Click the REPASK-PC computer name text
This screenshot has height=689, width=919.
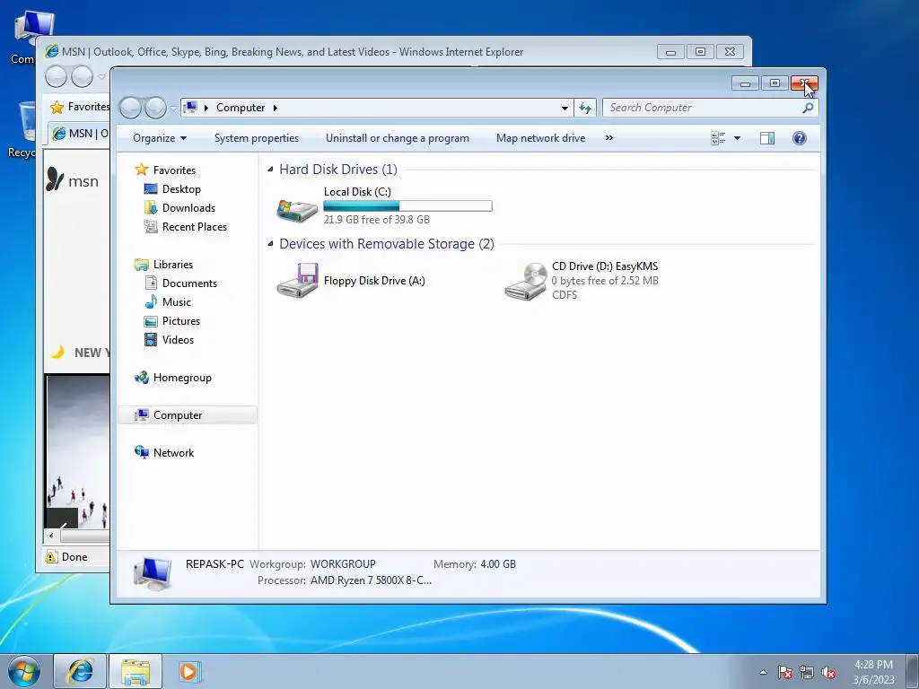[214, 564]
